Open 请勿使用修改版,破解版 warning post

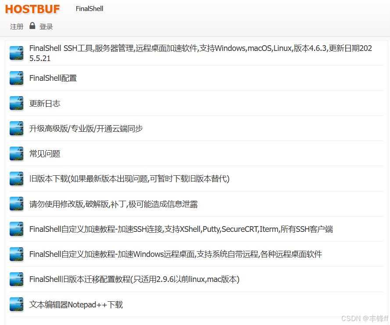pyautogui.click(x=114, y=204)
